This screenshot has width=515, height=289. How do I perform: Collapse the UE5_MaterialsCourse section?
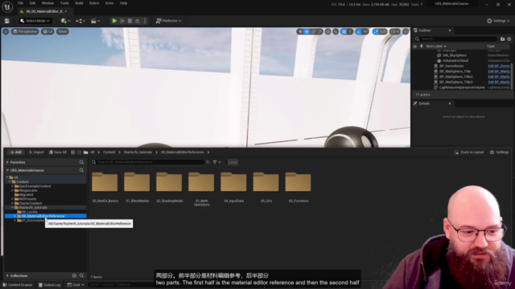point(7,170)
